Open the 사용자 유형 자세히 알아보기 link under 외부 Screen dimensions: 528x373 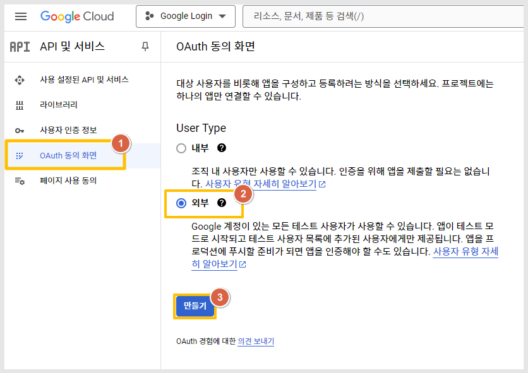coord(345,258)
